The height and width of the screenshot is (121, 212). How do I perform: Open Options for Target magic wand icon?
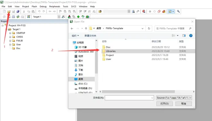point(63,17)
